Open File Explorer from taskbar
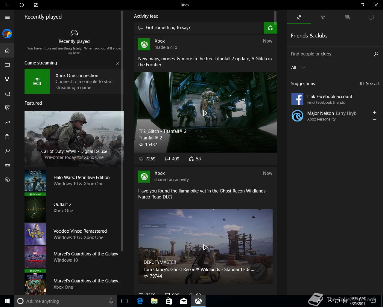 [x=154, y=301]
